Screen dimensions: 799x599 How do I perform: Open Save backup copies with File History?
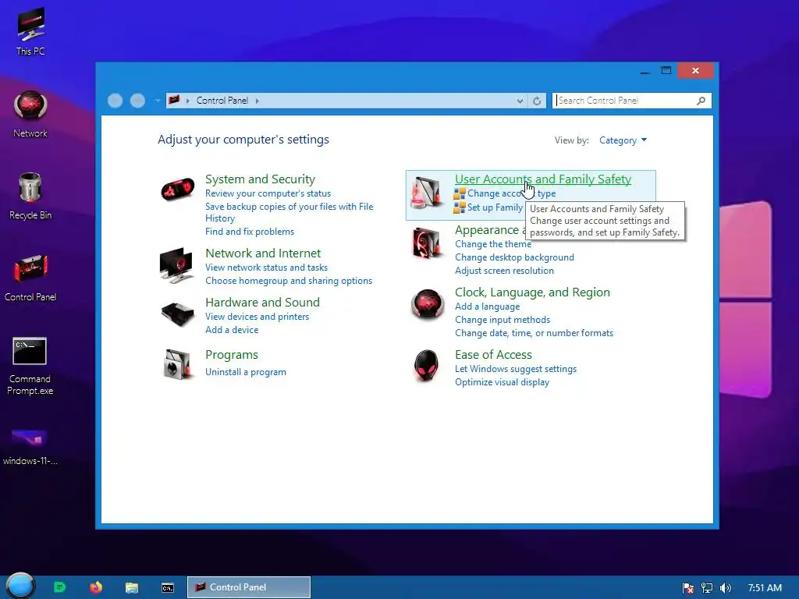(x=289, y=212)
